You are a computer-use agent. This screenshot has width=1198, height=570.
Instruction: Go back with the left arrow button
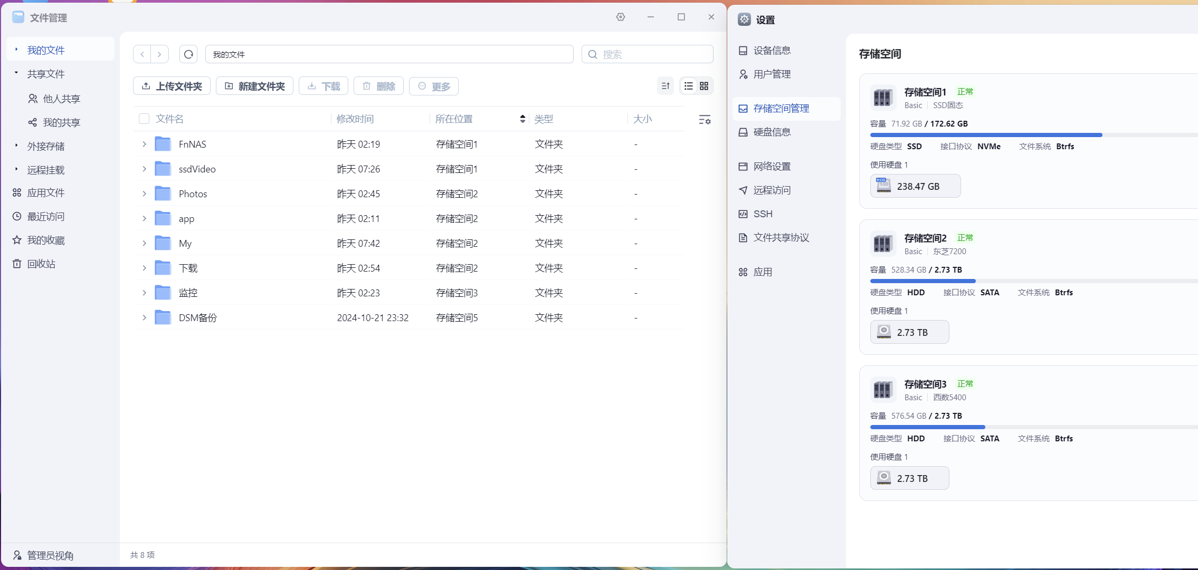[x=142, y=54]
